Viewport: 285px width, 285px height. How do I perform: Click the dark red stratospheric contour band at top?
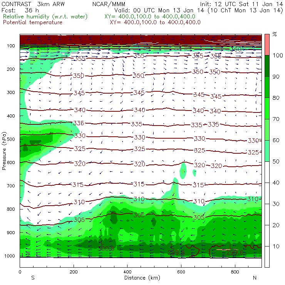(x=141, y=39)
